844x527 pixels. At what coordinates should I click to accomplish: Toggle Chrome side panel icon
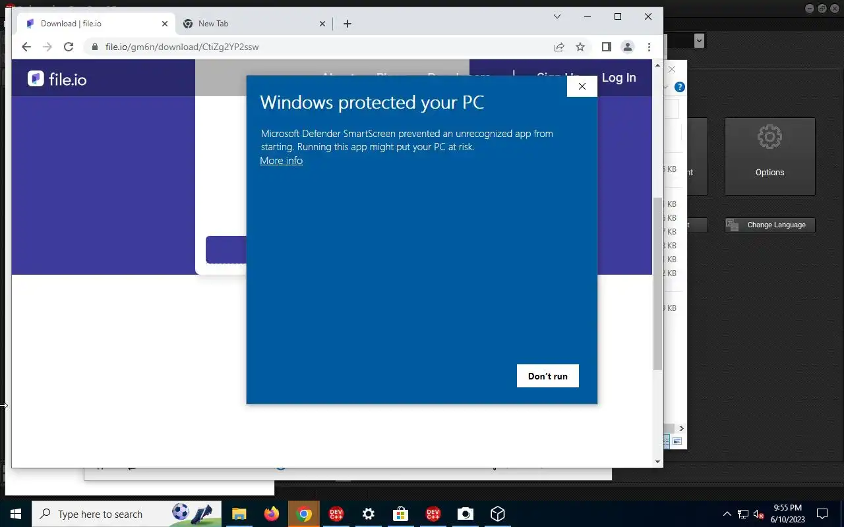pos(607,47)
